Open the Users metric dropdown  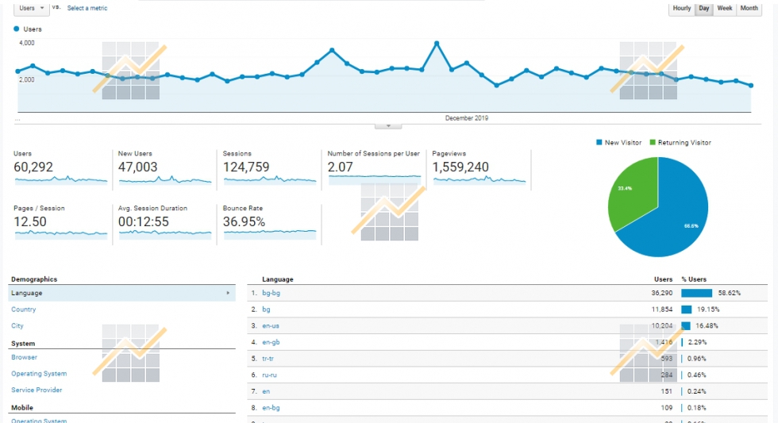tap(31, 8)
